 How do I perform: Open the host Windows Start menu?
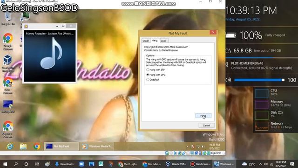5,164
